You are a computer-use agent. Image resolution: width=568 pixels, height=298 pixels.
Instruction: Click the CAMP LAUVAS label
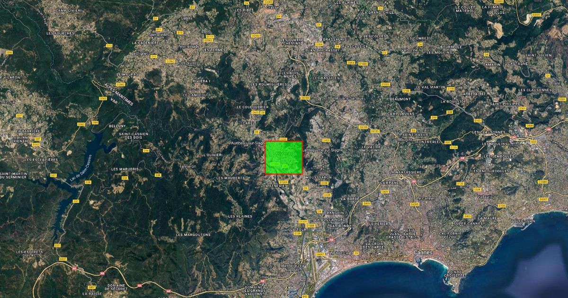pos(400,114)
